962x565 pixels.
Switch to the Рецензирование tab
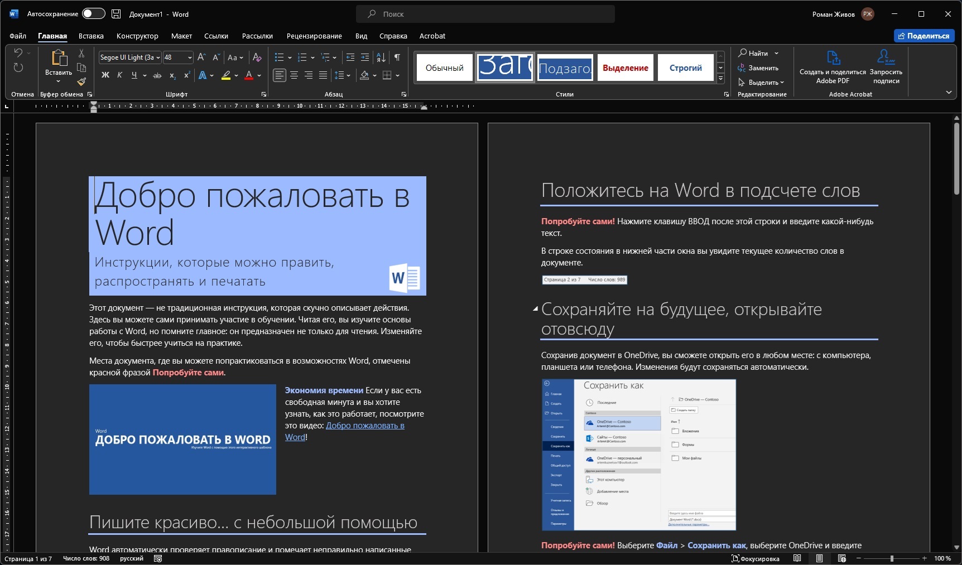[x=314, y=36]
